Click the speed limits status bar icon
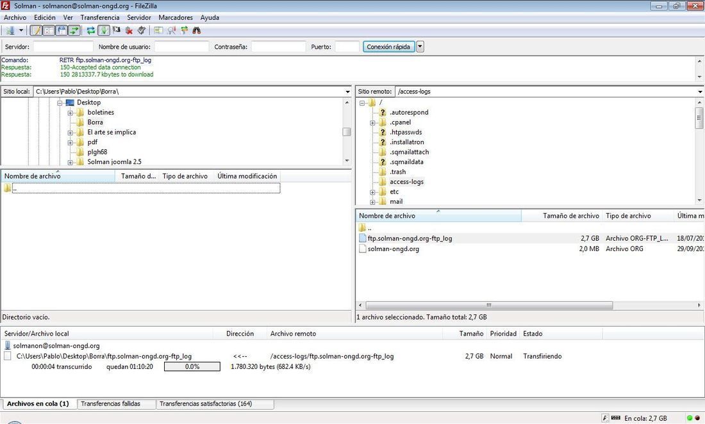Image resolution: width=705 pixels, height=424 pixels. pyautogui.click(x=616, y=418)
